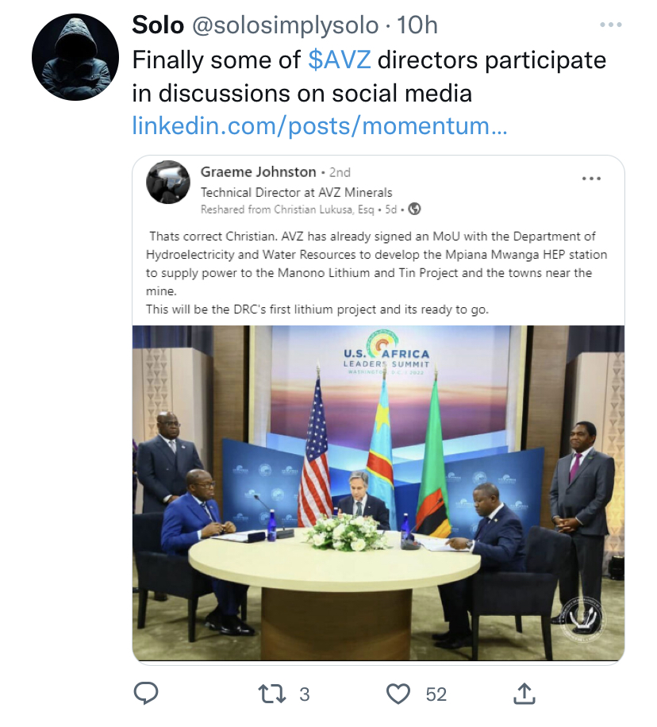Image resolution: width=657 pixels, height=727 pixels.
Task: Open the tweet's three-dot more menu
Action: 610,25
